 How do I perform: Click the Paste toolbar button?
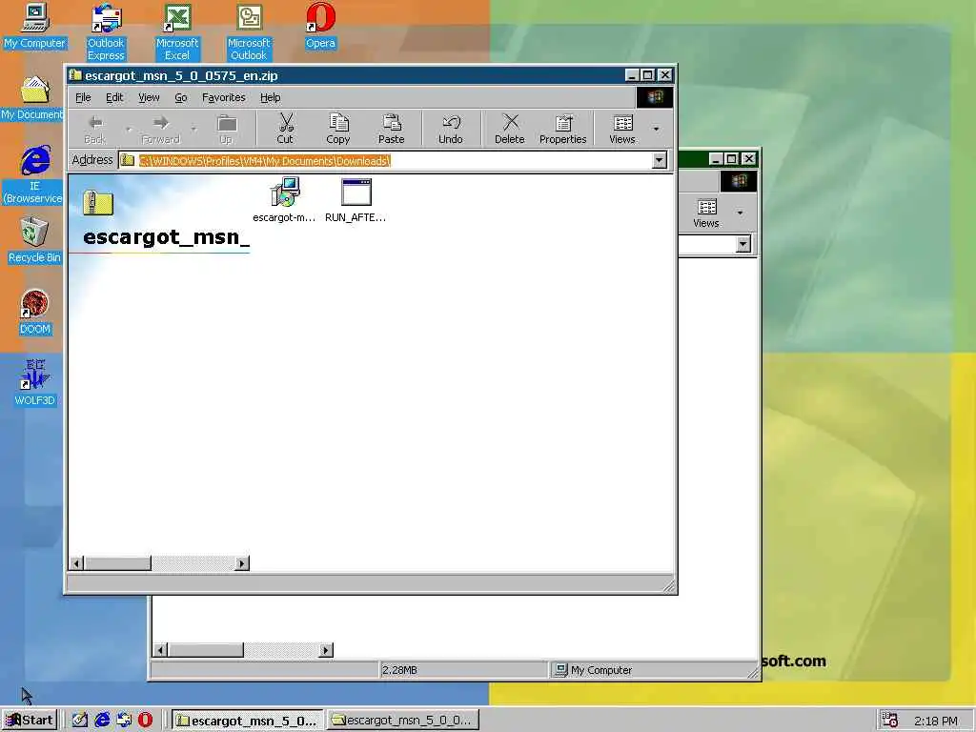(x=392, y=129)
